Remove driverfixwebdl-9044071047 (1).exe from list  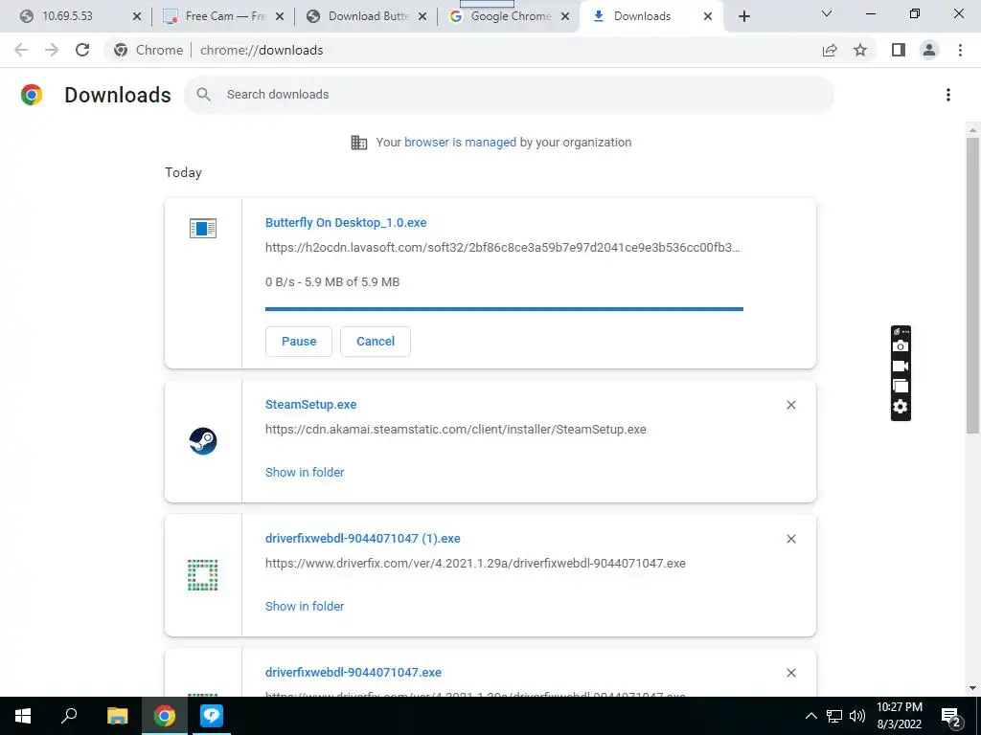click(x=790, y=539)
